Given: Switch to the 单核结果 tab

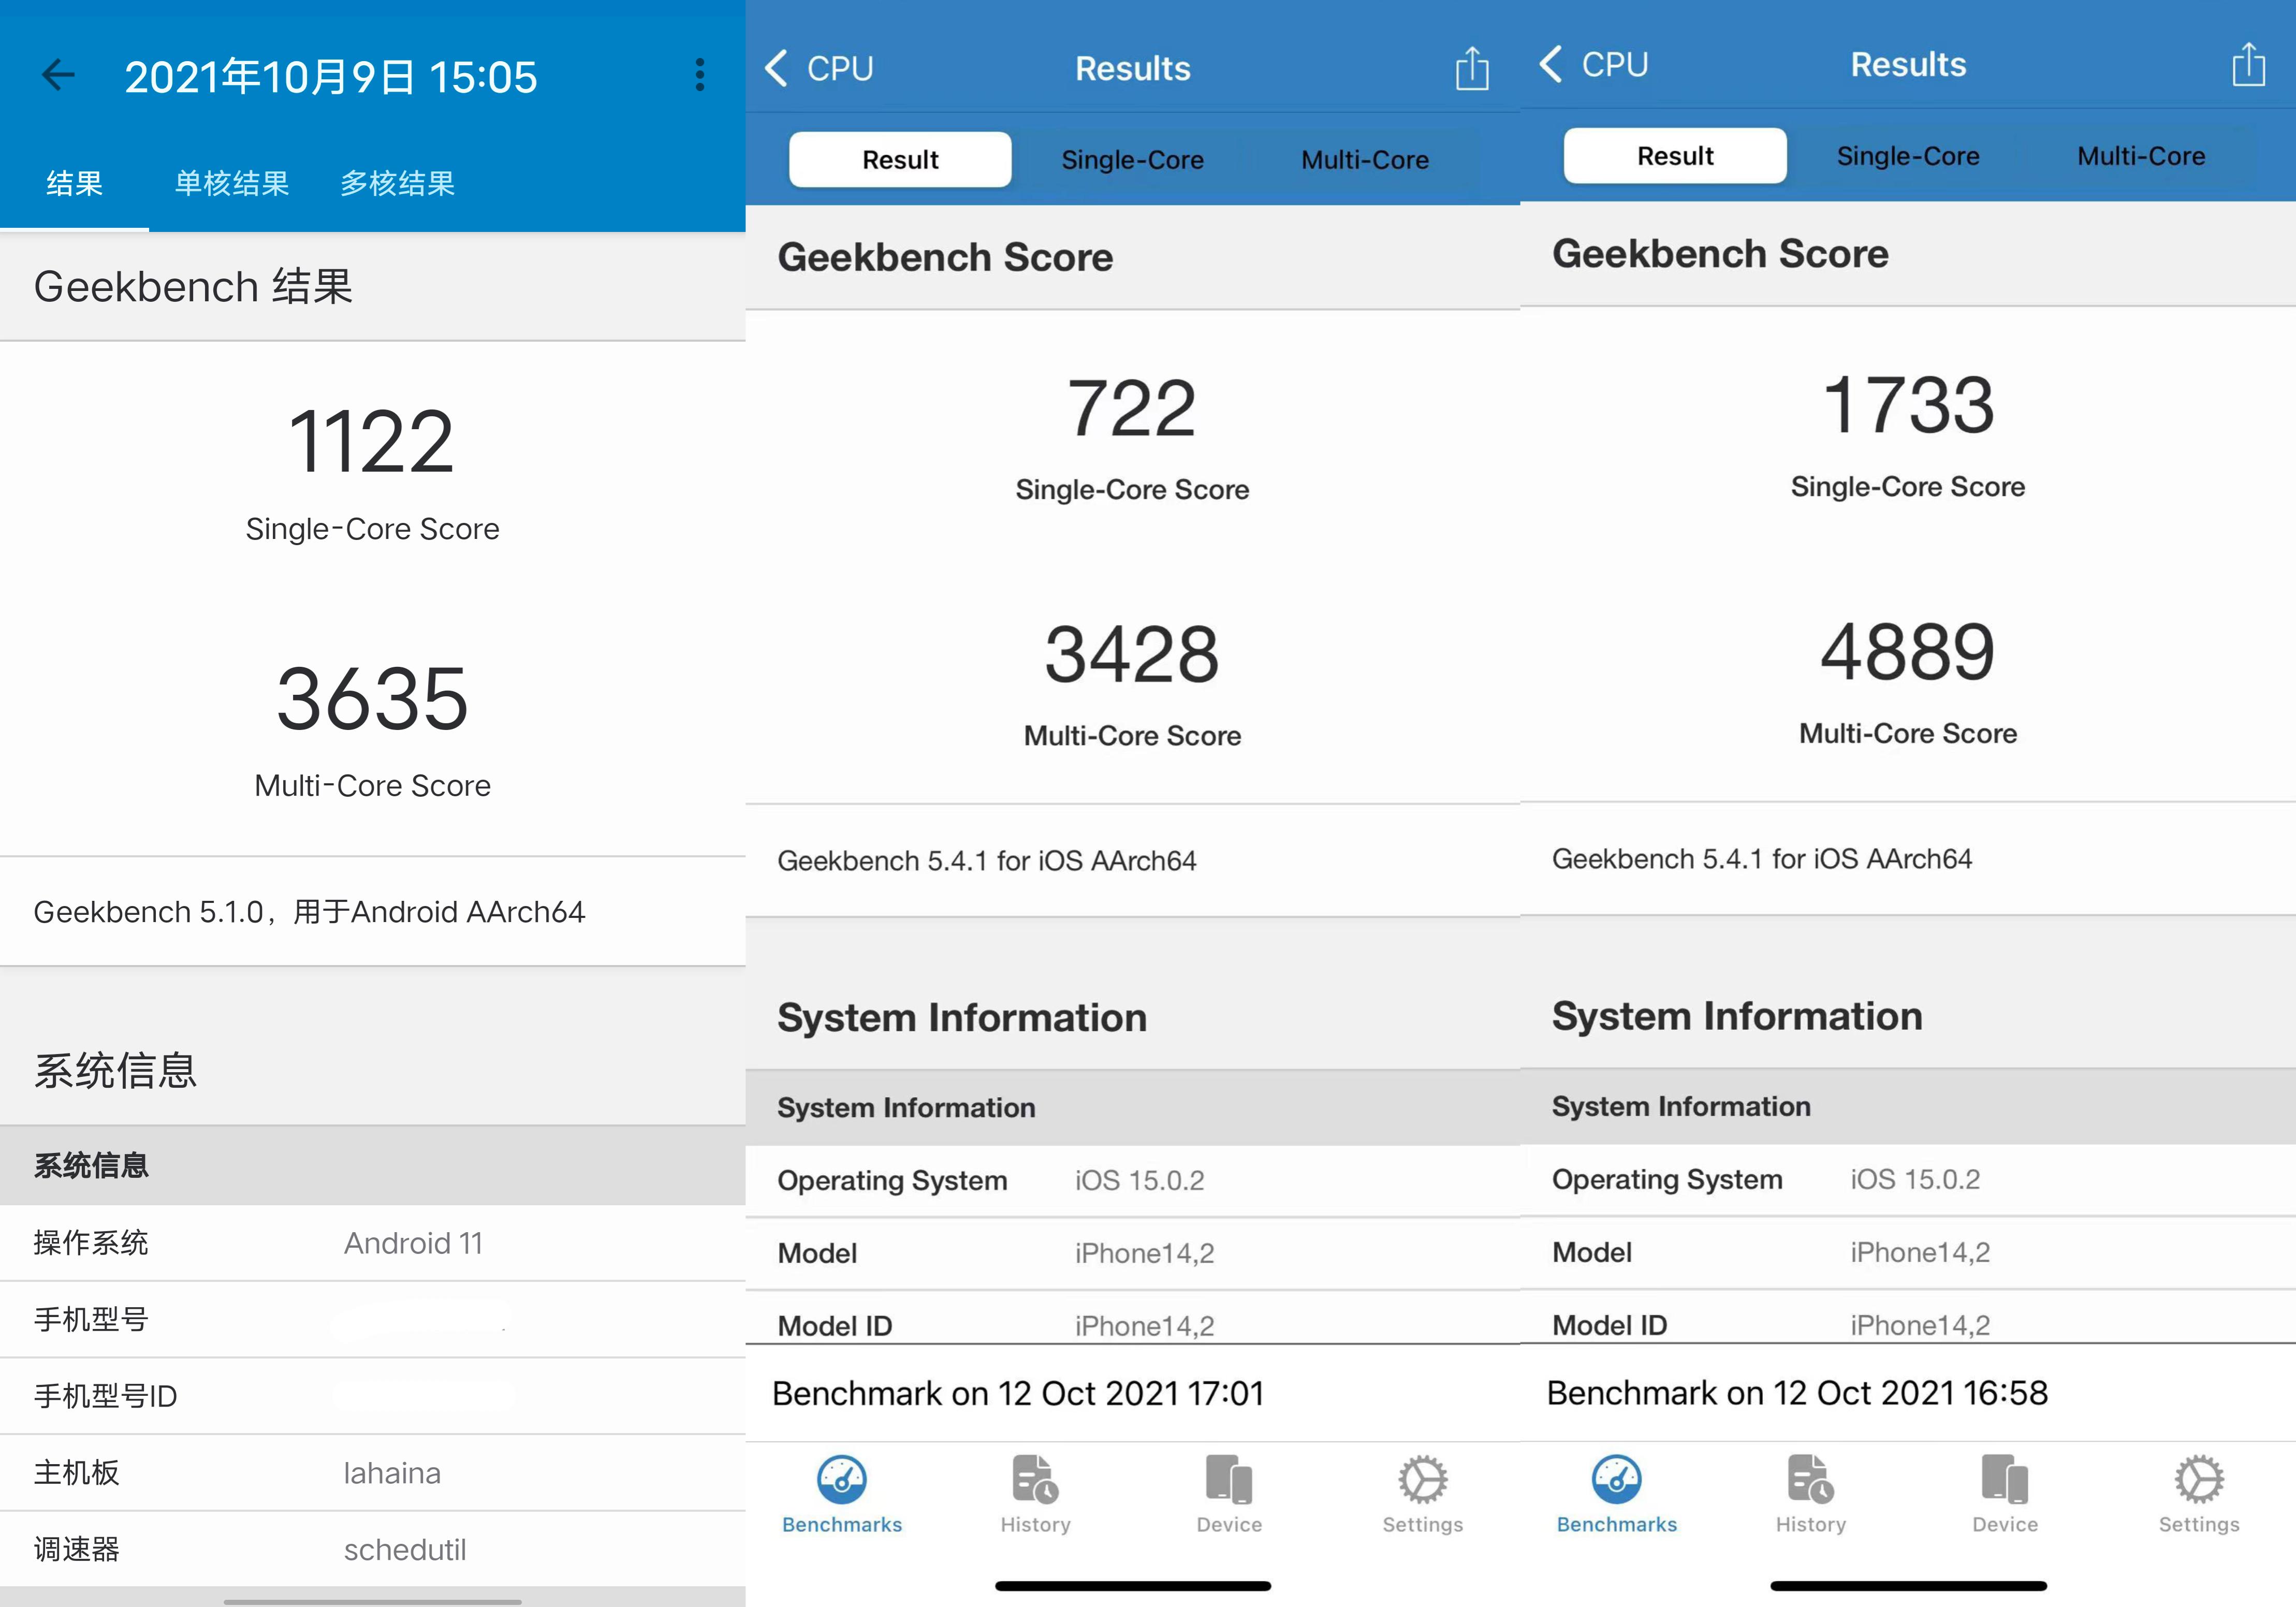Looking at the screenshot, I should (x=232, y=184).
